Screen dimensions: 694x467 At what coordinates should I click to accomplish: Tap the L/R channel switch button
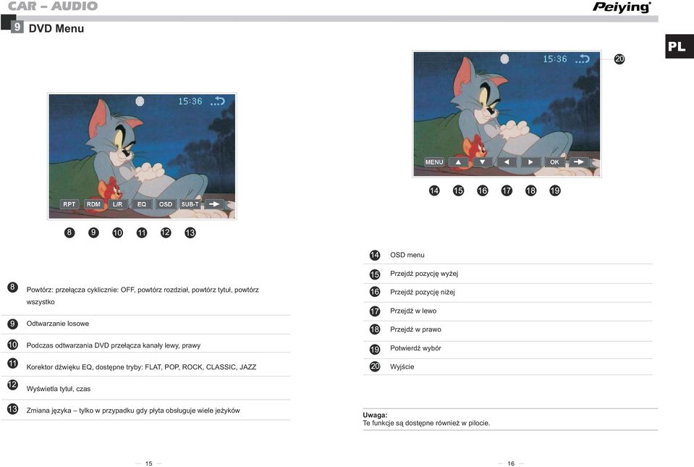pyautogui.click(x=118, y=204)
